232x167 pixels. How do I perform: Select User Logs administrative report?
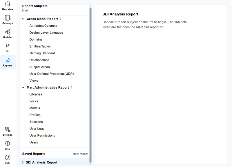click(37, 129)
